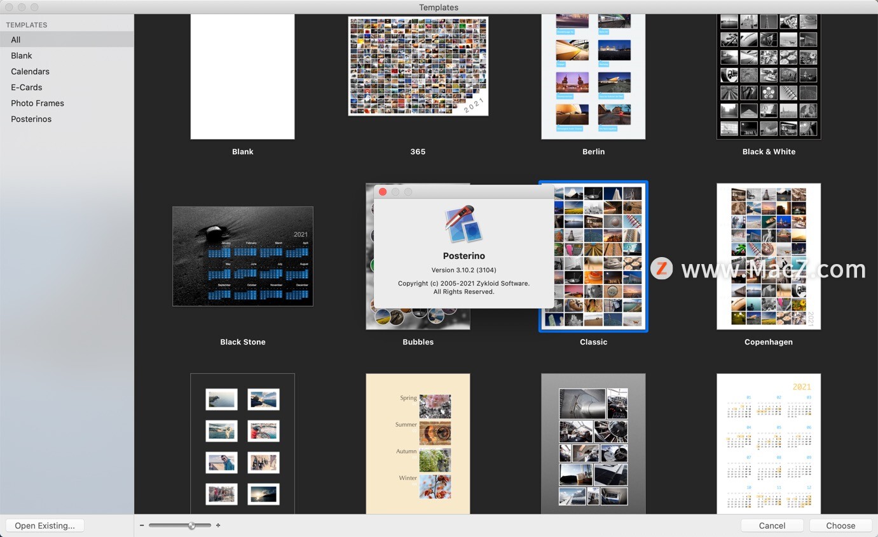Click the 'Copenhagen' template label
The width and height of the screenshot is (878, 537).
[x=769, y=341]
